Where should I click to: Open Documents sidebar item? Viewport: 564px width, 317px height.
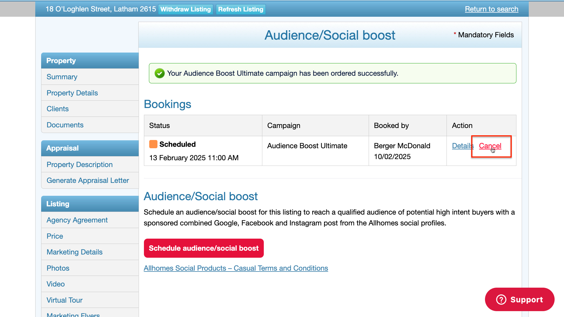pyautogui.click(x=90, y=125)
